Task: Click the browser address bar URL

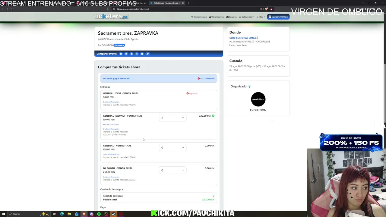Action: click(133, 9)
